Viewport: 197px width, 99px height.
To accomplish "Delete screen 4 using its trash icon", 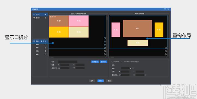I will point(45,44).
